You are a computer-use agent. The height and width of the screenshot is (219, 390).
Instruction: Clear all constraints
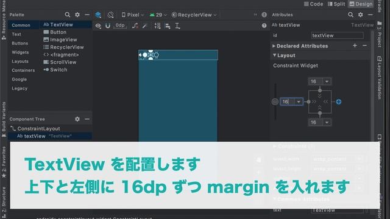[x=135, y=26]
